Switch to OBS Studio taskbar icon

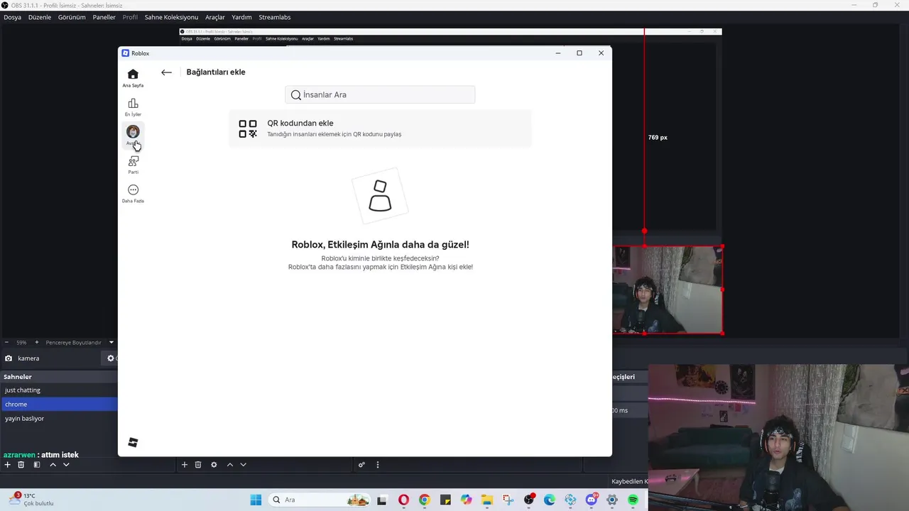(x=528, y=500)
